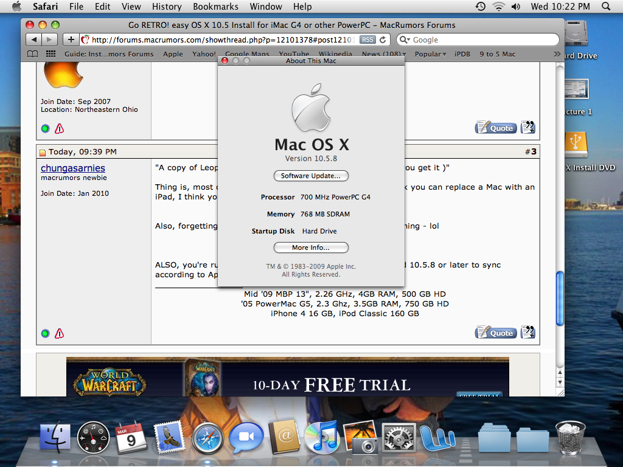Click the Safari compass in the Dock

[x=207, y=438]
